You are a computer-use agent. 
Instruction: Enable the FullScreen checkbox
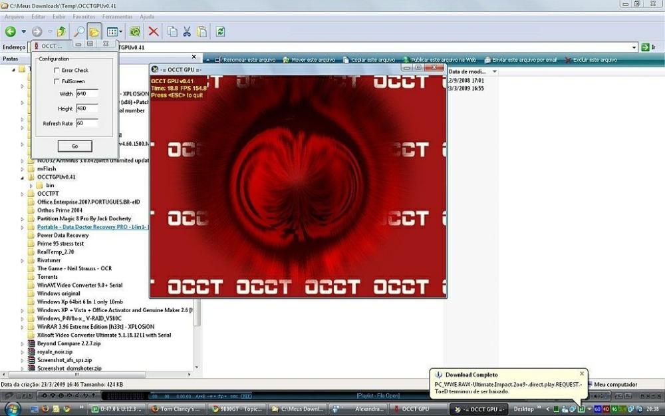coord(57,81)
